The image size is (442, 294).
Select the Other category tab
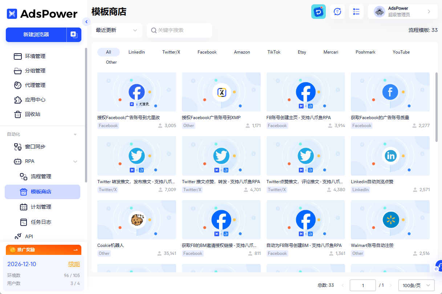(111, 62)
